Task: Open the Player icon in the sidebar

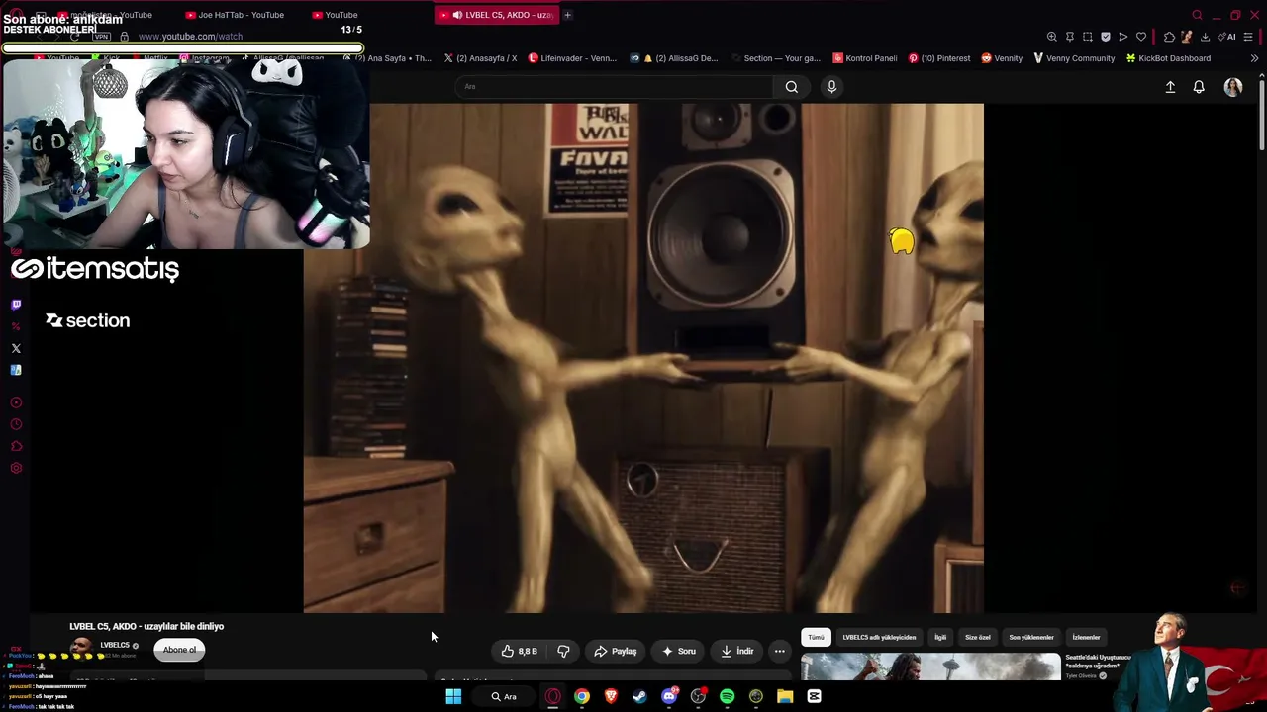Action: (16, 402)
